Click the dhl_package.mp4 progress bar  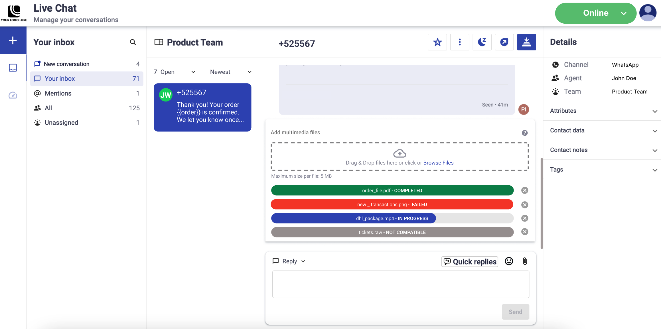(392, 218)
